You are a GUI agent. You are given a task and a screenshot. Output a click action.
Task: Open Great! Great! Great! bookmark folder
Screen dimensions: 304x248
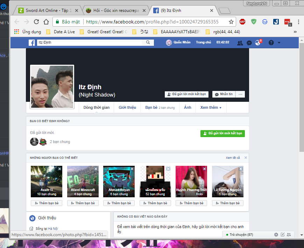pos(103,32)
